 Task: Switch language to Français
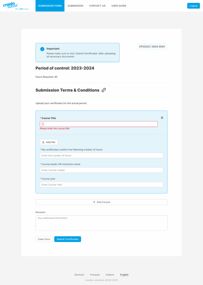tap(95, 275)
